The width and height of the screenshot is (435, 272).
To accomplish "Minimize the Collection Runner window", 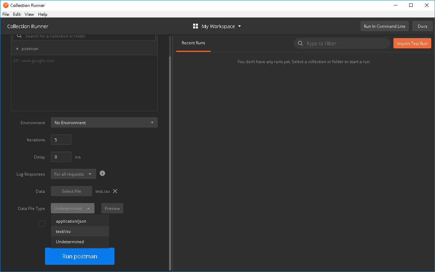I will click(x=395, y=5).
